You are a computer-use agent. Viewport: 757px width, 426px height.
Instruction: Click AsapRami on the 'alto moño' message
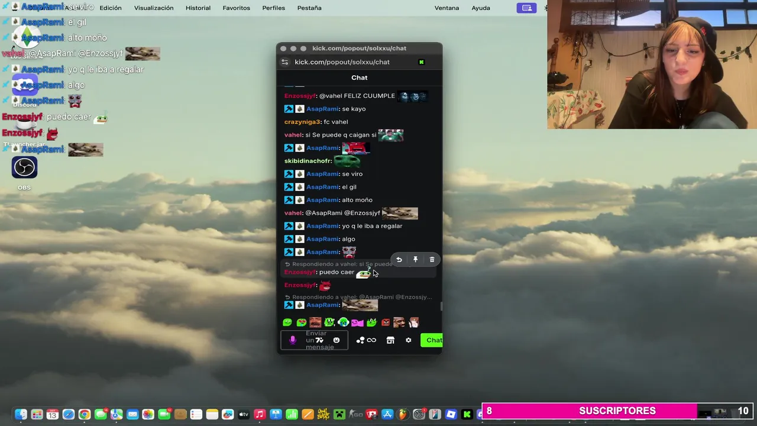click(x=322, y=200)
